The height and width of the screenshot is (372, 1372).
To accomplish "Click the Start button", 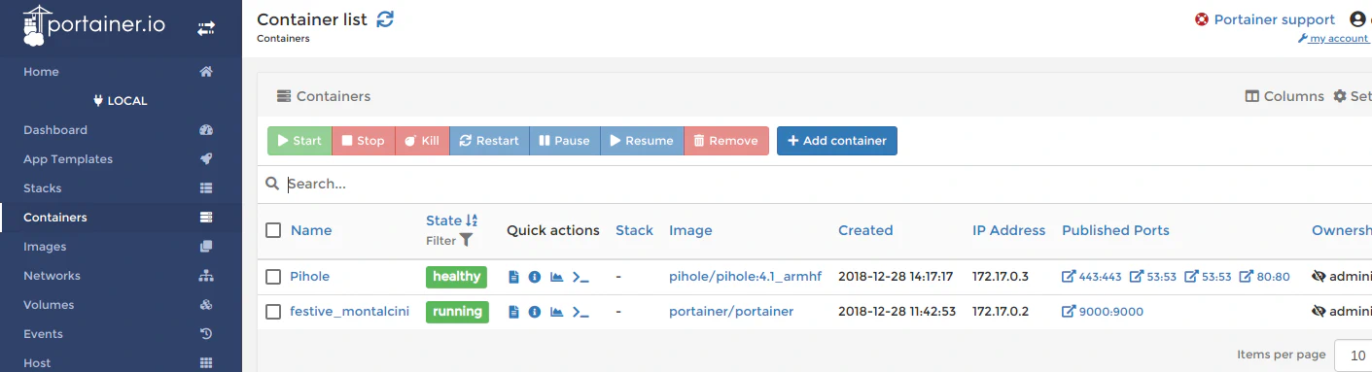I will pyautogui.click(x=299, y=141).
